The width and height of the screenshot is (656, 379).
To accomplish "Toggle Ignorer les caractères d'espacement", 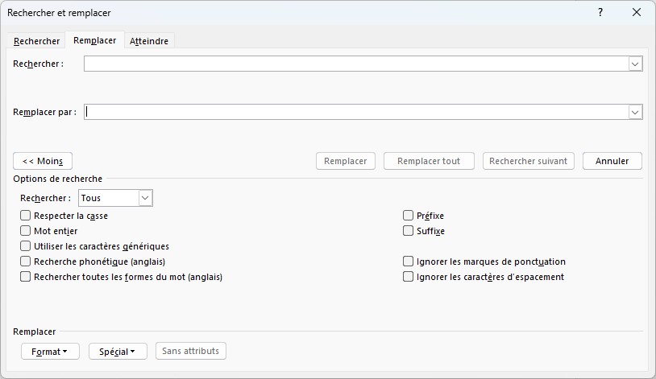I will tap(408, 277).
